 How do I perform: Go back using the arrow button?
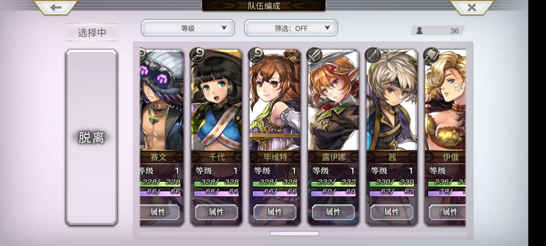56,7
